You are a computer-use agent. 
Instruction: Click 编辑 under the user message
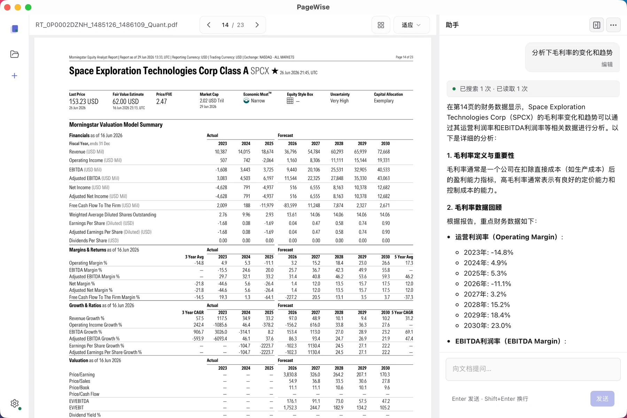(x=607, y=64)
